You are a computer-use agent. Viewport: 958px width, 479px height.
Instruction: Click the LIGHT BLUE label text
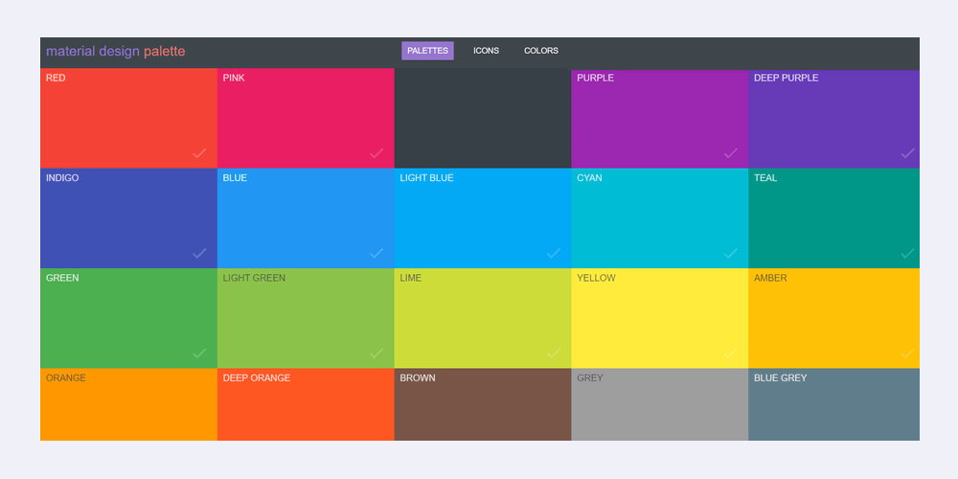pyautogui.click(x=427, y=178)
